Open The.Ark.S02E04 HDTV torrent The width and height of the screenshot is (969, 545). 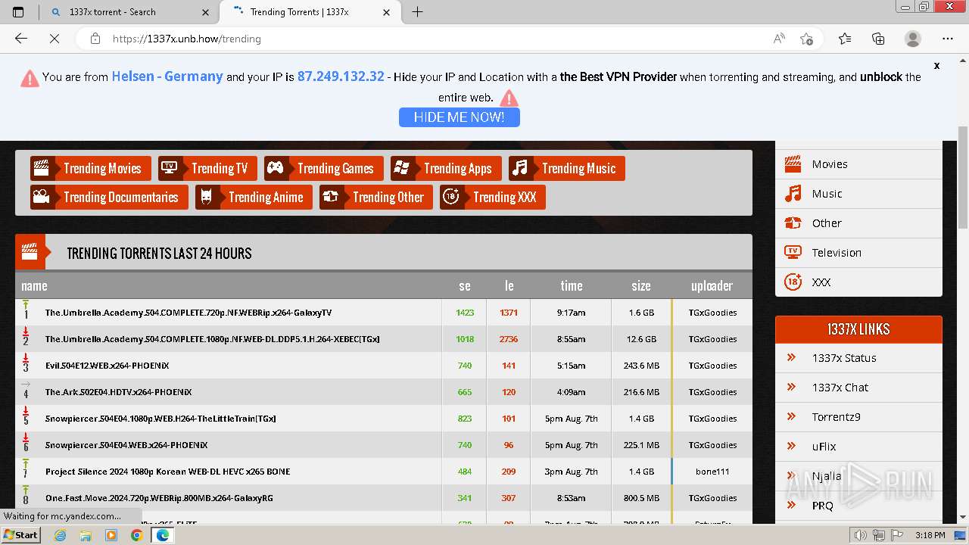pos(118,392)
